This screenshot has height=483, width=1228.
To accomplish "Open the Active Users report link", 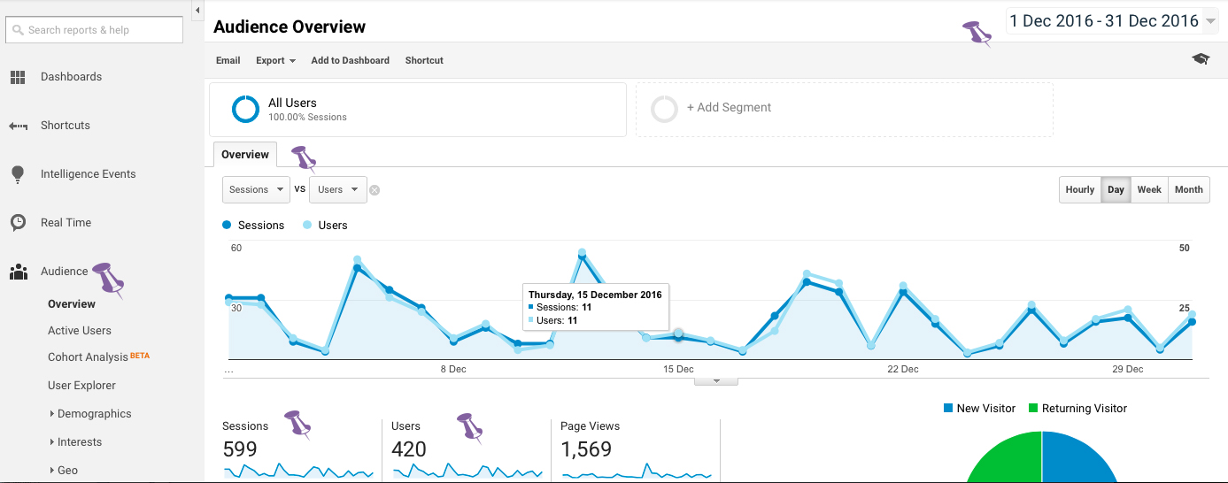I will [x=80, y=331].
